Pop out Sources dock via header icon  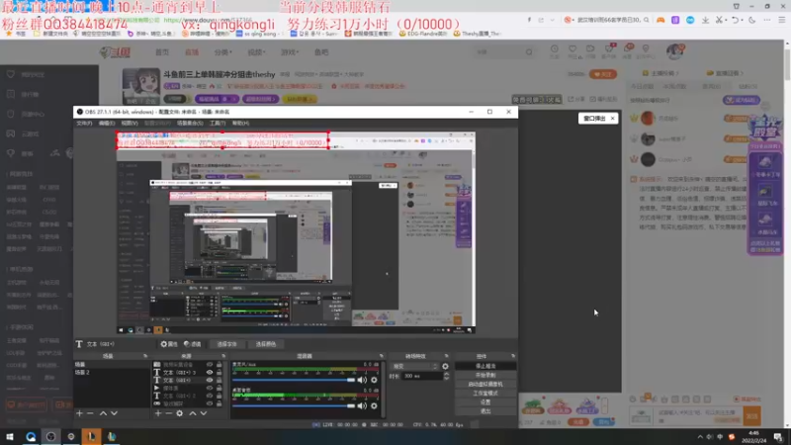(223, 356)
